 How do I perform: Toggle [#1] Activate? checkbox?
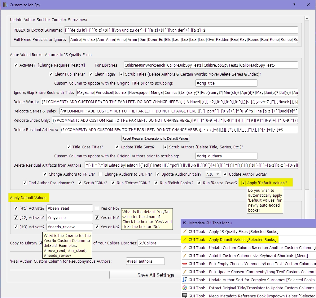[x=16, y=208]
